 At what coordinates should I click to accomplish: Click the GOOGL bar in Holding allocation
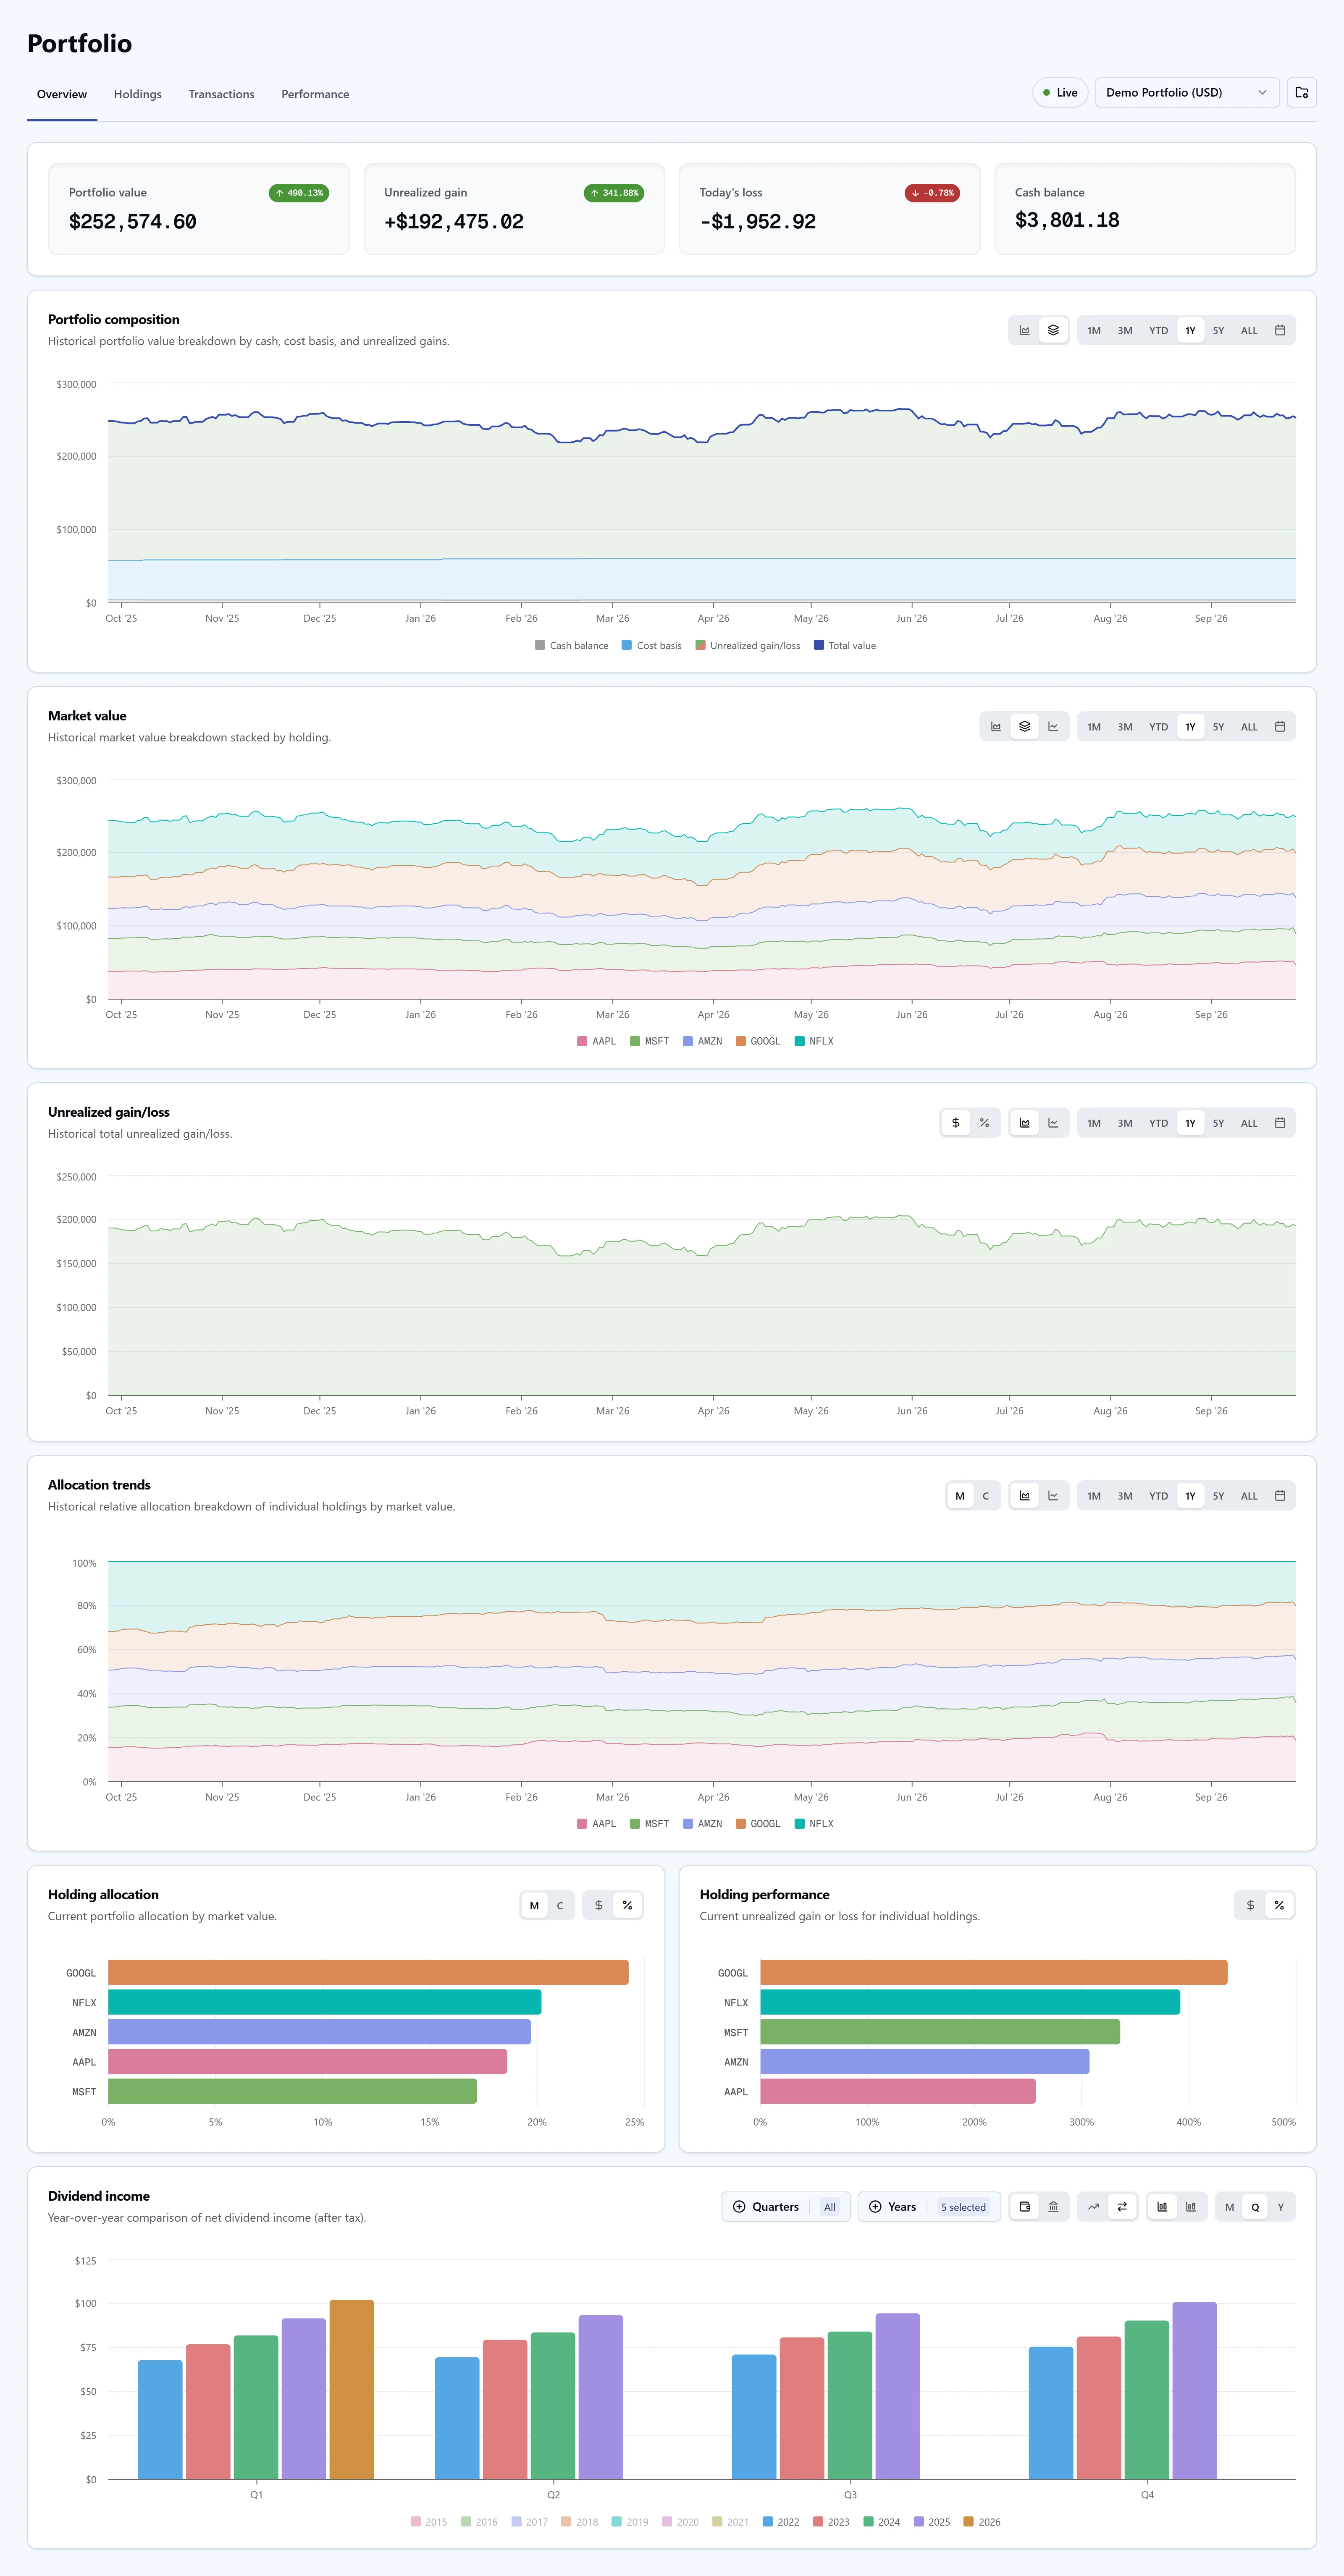click(x=368, y=1972)
